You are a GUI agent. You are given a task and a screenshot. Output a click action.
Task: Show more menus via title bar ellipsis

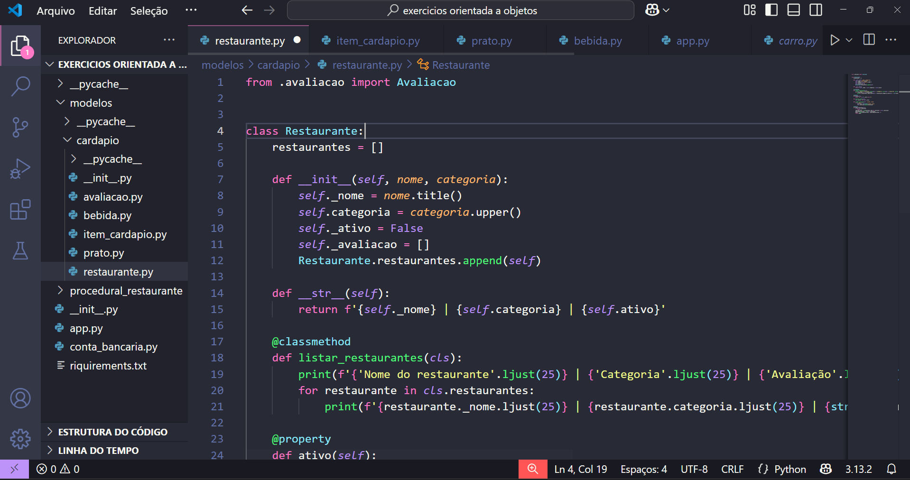pyautogui.click(x=191, y=10)
